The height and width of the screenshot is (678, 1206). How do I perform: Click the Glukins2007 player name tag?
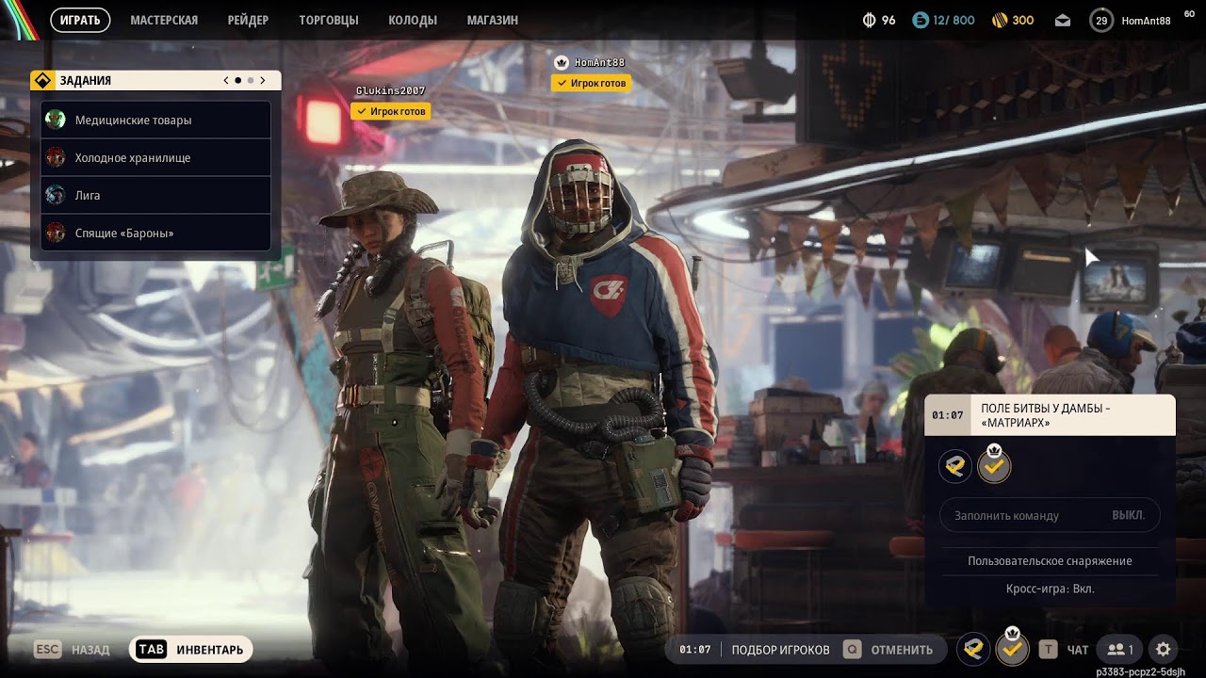pos(390,90)
